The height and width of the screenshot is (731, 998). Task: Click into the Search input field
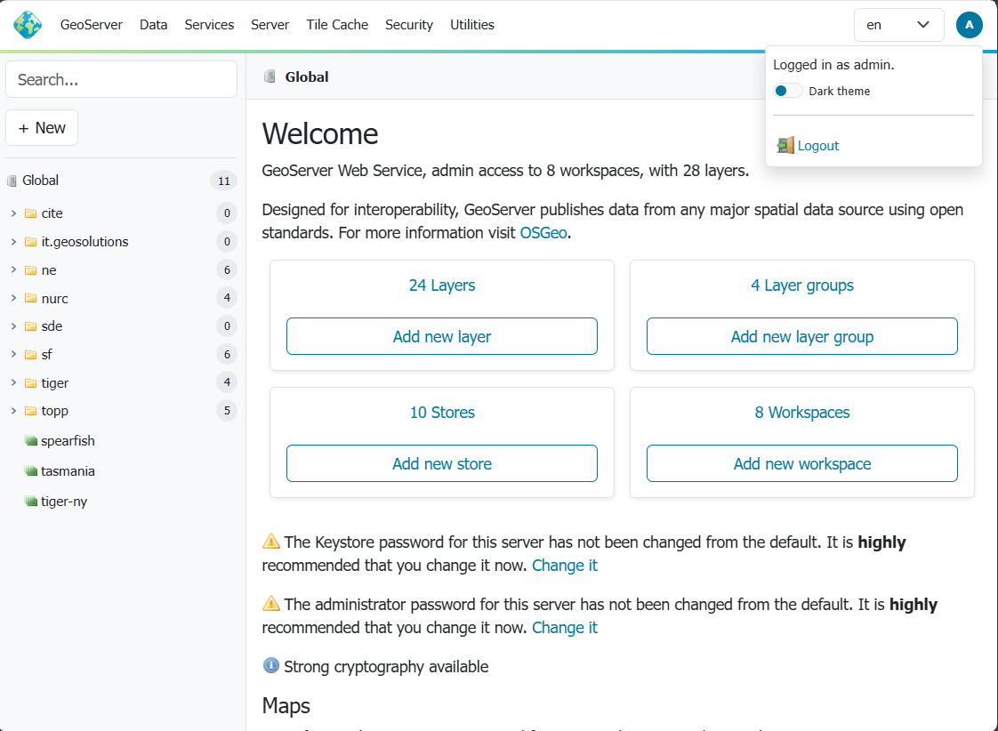click(121, 79)
